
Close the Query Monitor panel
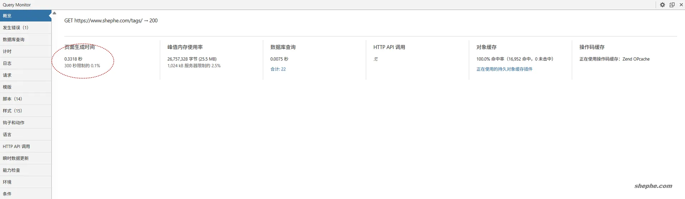coord(681,5)
